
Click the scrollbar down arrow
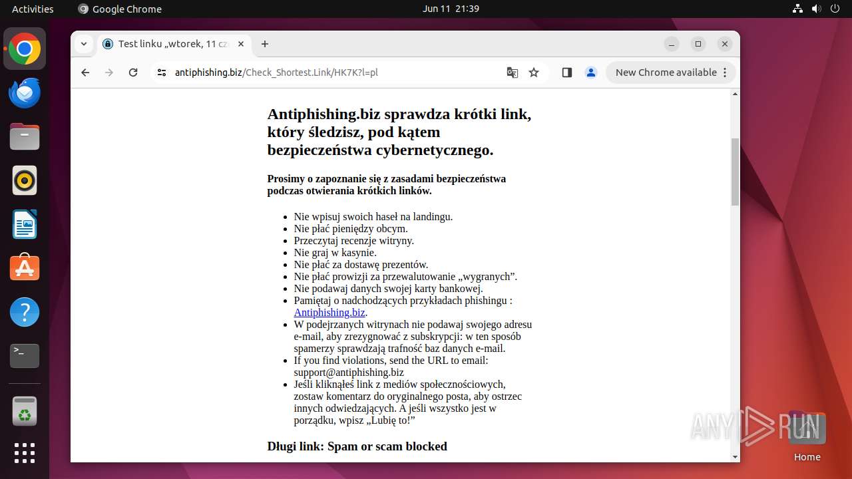click(x=735, y=457)
